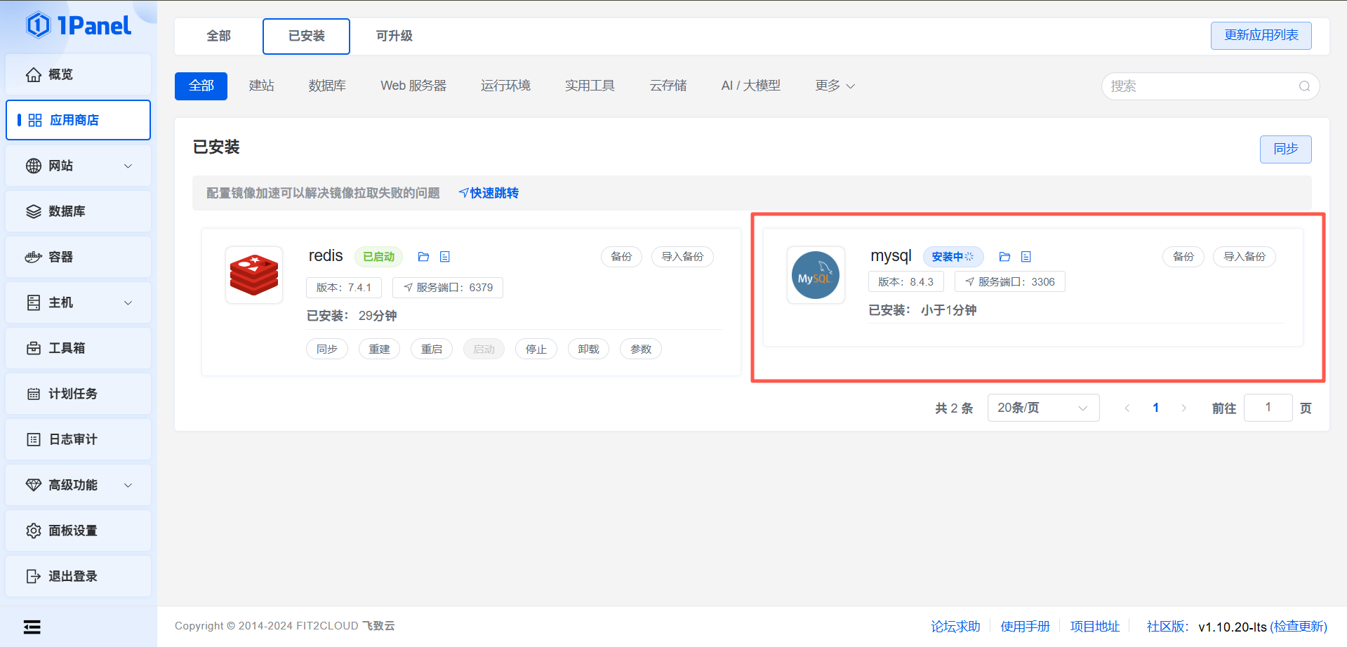This screenshot has height=647, width=1347.
Task: Open the 工具箱 toolbox page
Action: coord(78,348)
